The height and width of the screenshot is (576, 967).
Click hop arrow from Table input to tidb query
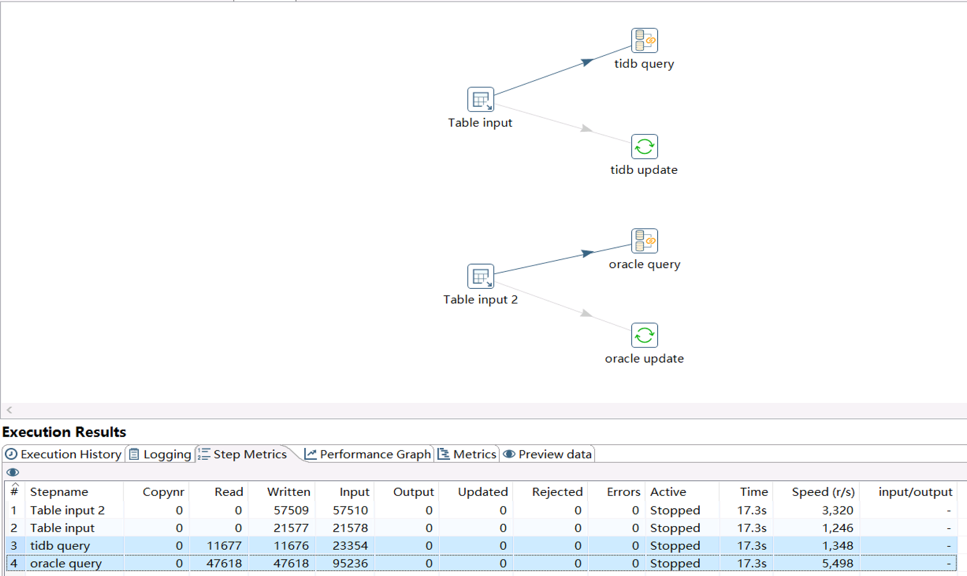(x=586, y=62)
